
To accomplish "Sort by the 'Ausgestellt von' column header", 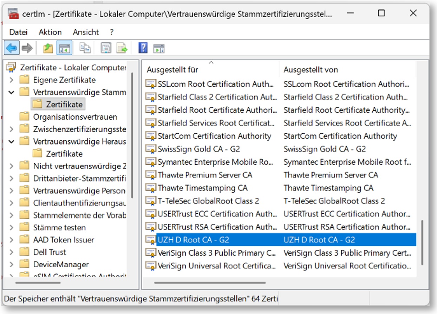I will (x=311, y=69).
